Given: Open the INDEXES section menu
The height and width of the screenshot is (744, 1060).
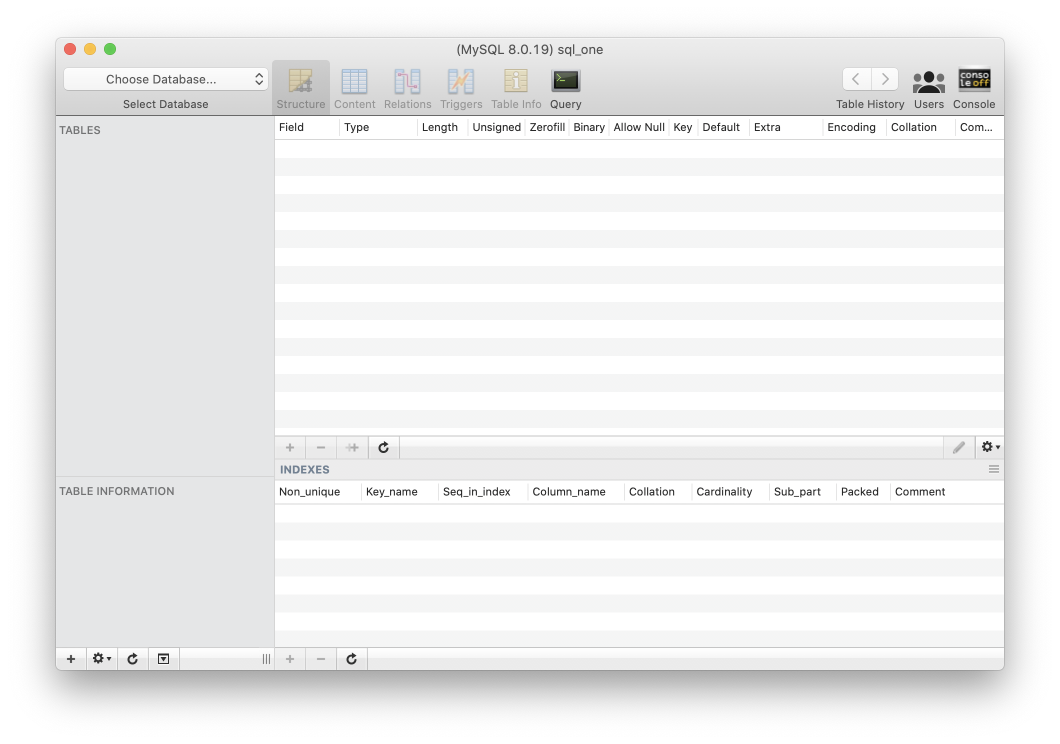Looking at the screenshot, I should pyautogui.click(x=993, y=469).
